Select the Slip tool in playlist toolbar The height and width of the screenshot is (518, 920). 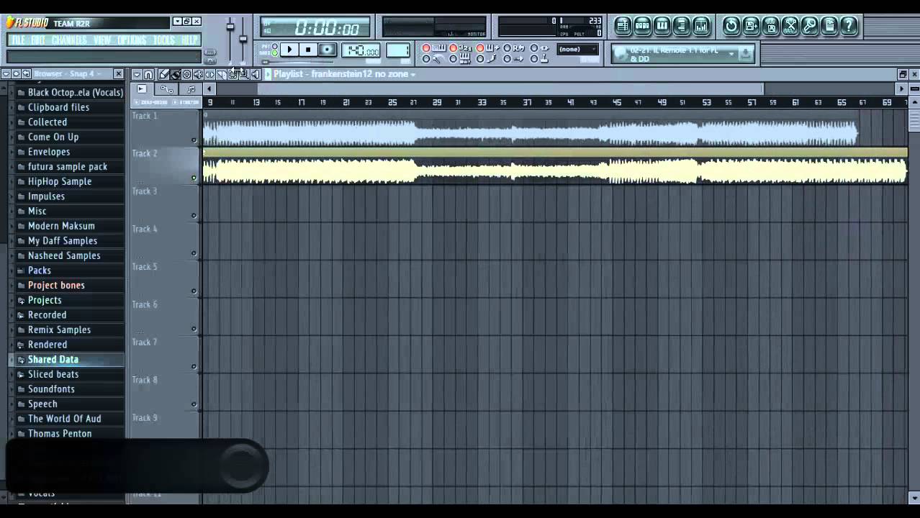click(209, 74)
